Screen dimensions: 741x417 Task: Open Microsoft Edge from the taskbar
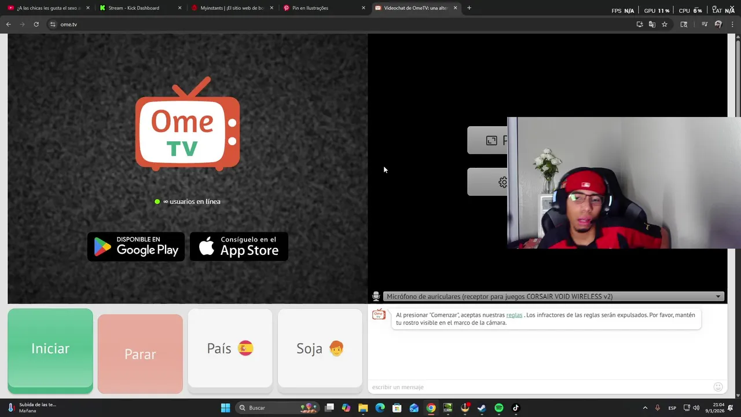[x=380, y=408]
